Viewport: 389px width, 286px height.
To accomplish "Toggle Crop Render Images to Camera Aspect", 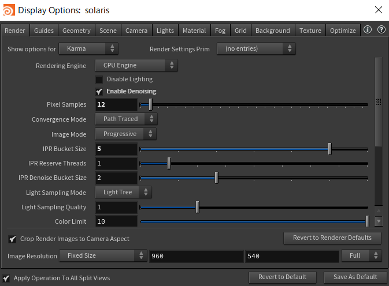I will [12, 239].
